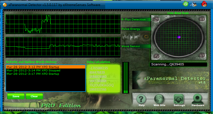Click the -1705986195 data value

[99, 68]
